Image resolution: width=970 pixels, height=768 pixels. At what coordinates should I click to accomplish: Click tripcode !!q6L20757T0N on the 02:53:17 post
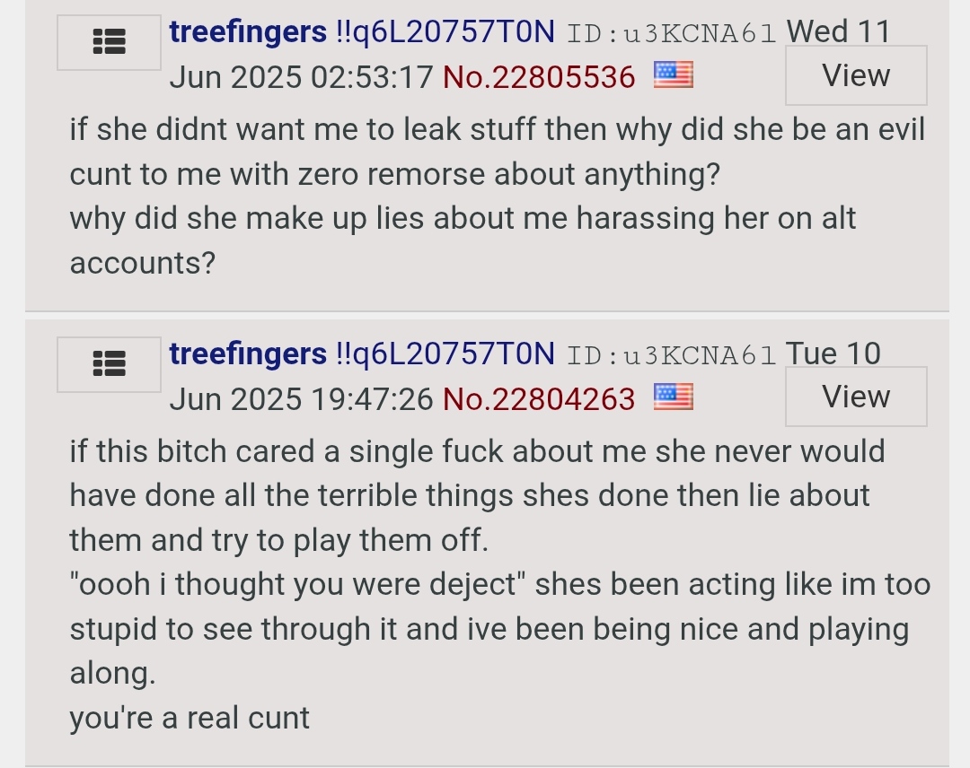click(445, 32)
